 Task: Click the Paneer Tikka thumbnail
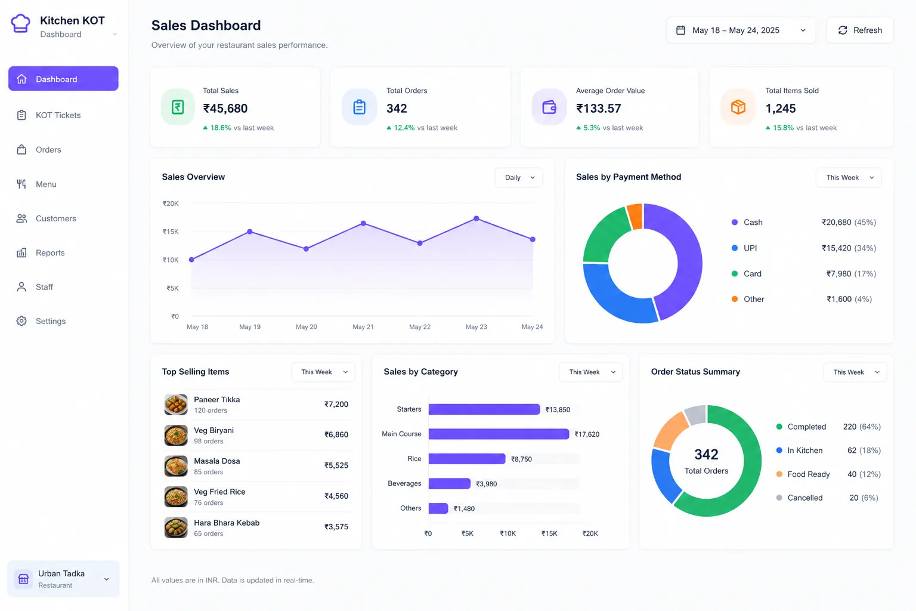(x=176, y=405)
